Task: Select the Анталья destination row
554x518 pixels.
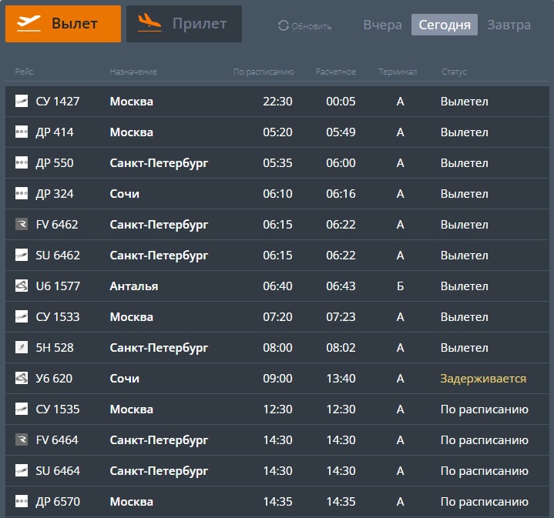Action: pos(134,286)
